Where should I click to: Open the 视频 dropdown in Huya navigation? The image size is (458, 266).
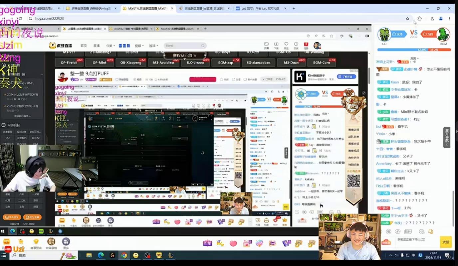click(x=139, y=46)
